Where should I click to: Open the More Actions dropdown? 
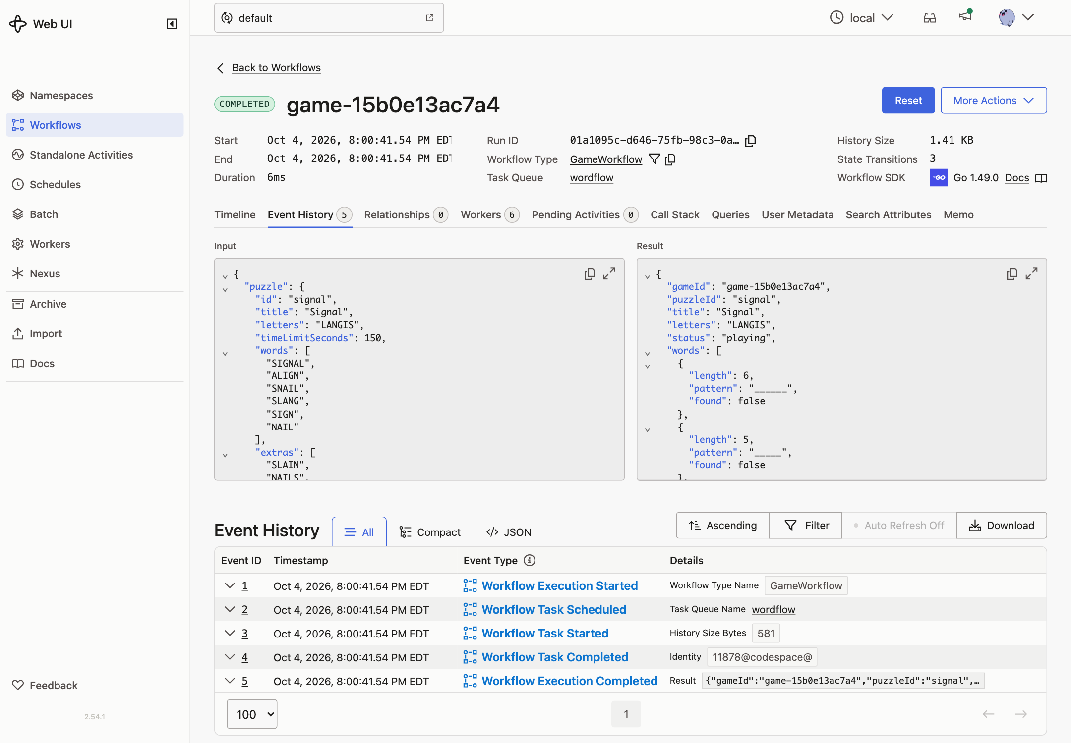pyautogui.click(x=994, y=101)
